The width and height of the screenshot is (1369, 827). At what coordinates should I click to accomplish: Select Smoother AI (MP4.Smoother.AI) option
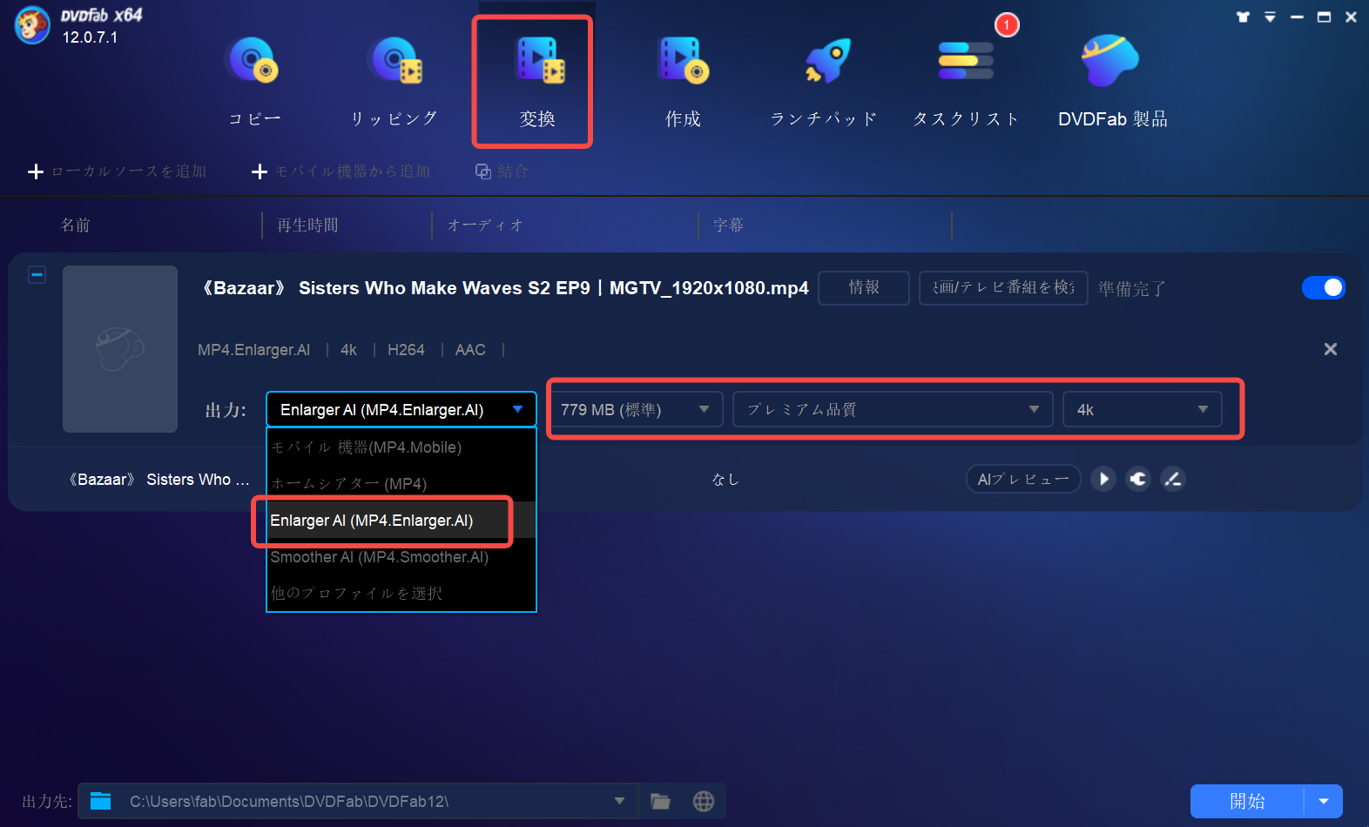click(401, 557)
